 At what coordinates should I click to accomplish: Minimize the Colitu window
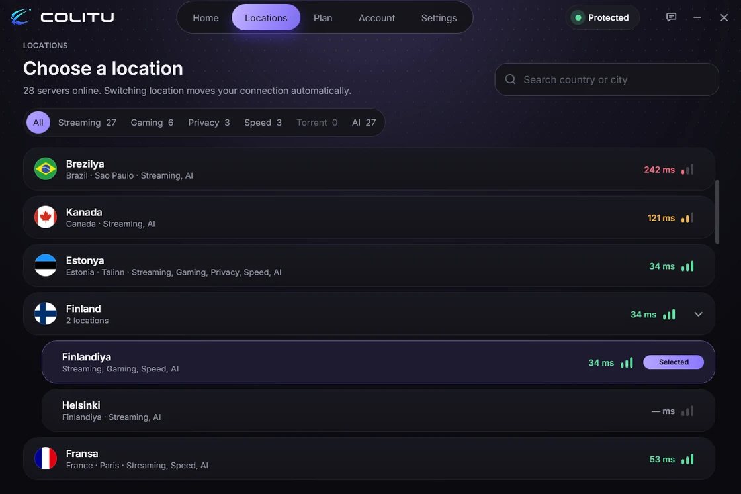(x=697, y=17)
